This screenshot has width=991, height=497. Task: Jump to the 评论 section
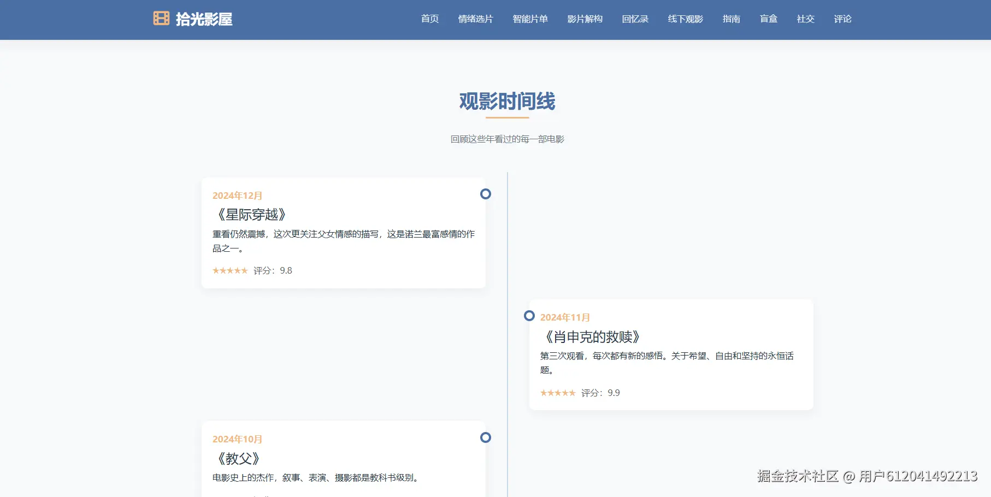[843, 18]
